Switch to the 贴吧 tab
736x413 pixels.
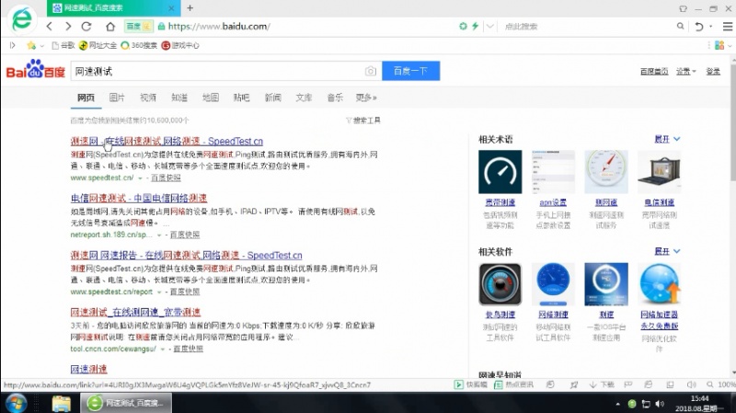(241, 98)
